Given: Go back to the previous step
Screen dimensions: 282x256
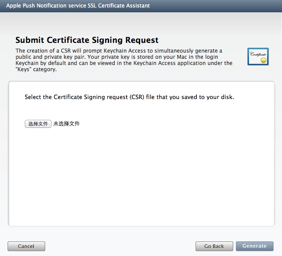Looking at the screenshot, I should click(x=214, y=246).
